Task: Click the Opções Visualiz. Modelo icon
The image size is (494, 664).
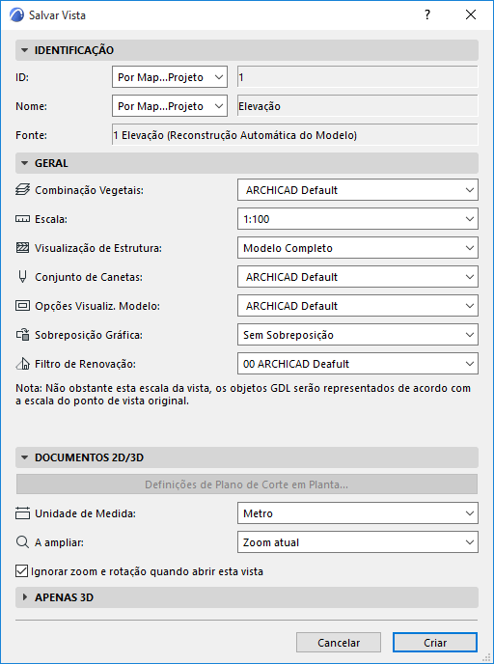Action: coord(22,306)
